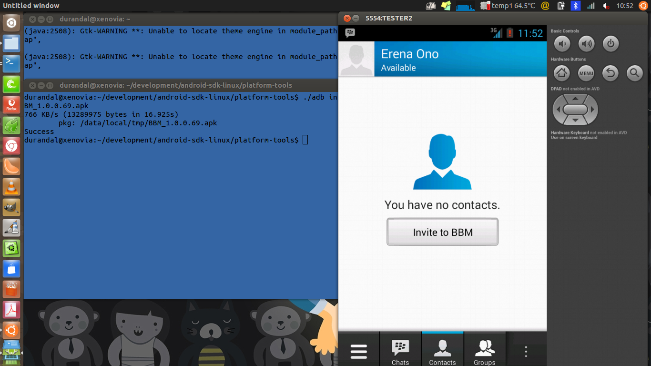The height and width of the screenshot is (366, 651).
Task: Open the BBM hamburger menu
Action: click(359, 352)
